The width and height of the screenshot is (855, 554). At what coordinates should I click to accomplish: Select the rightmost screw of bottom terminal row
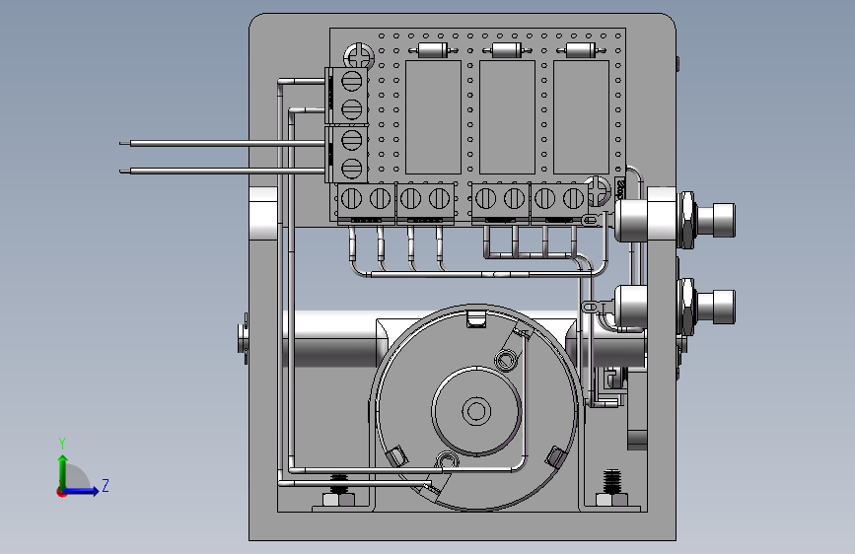(x=573, y=199)
